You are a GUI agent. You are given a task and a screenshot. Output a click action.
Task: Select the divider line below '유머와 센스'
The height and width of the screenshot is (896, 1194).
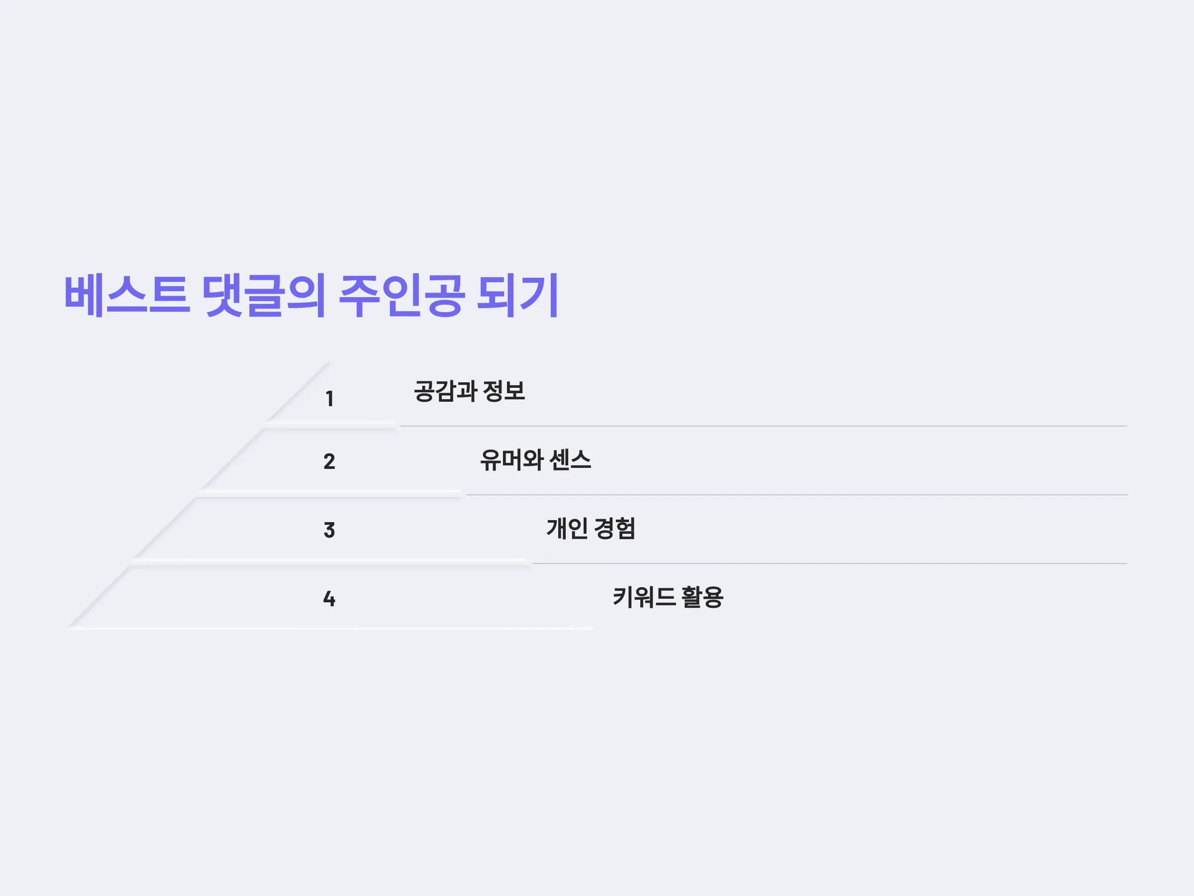797,495
